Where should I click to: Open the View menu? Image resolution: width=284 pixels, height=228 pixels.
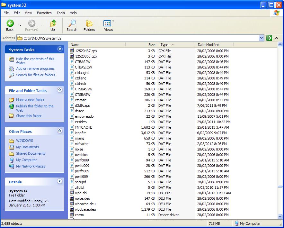click(x=29, y=13)
